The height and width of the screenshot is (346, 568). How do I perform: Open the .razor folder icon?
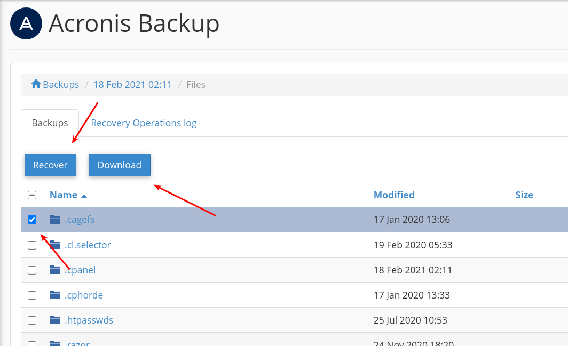pos(54,343)
